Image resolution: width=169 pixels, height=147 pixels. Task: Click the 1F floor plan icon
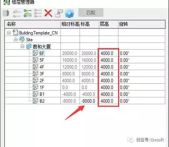pyautogui.click(x=35, y=87)
